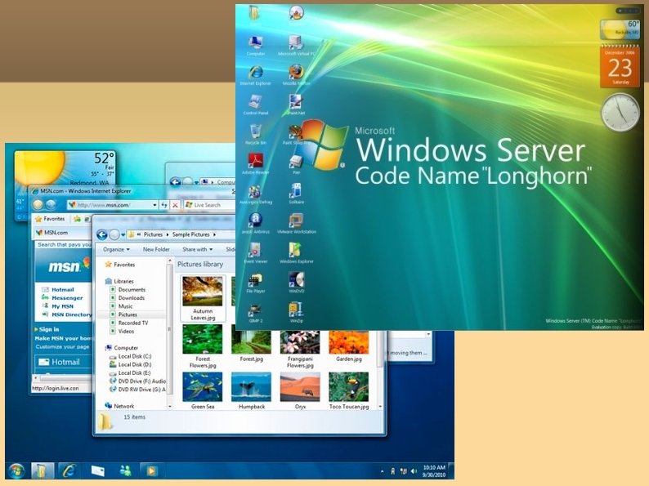
Task: Open GIMP 2 desktop shortcut
Action: pyautogui.click(x=255, y=312)
